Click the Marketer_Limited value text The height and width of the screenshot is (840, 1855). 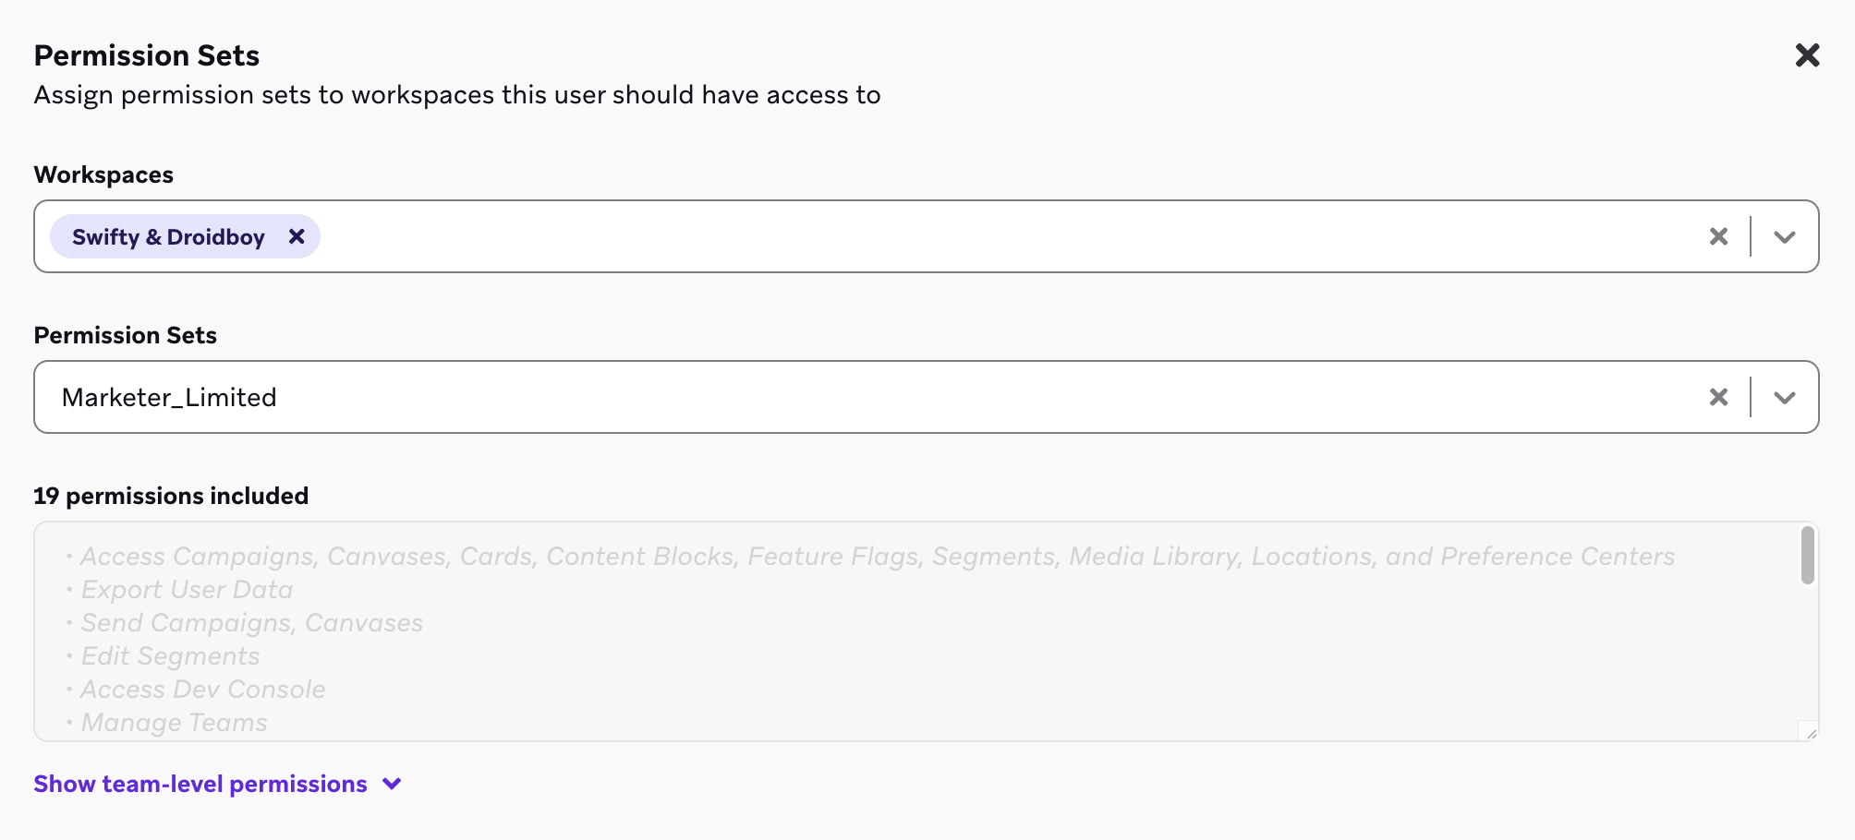coord(169,397)
